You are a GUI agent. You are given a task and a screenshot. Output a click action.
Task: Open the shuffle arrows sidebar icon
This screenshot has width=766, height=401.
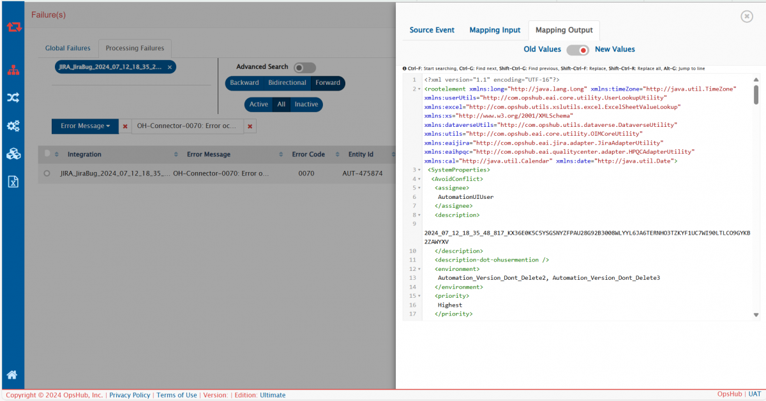[x=13, y=98]
